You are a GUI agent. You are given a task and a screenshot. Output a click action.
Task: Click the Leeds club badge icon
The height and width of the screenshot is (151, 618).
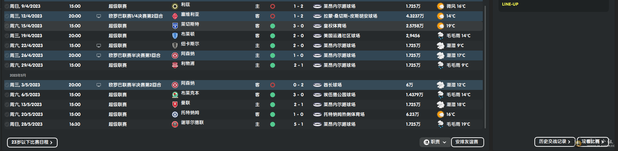coord(175,6)
